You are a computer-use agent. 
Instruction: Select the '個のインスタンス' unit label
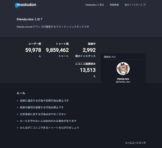click(86, 56)
